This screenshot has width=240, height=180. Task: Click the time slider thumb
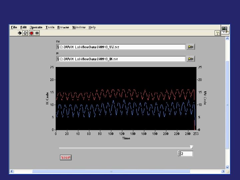point(191,147)
